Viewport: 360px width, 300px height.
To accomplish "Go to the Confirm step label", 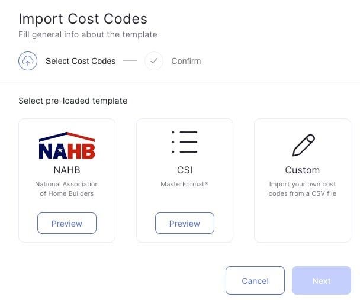I will click(x=186, y=61).
